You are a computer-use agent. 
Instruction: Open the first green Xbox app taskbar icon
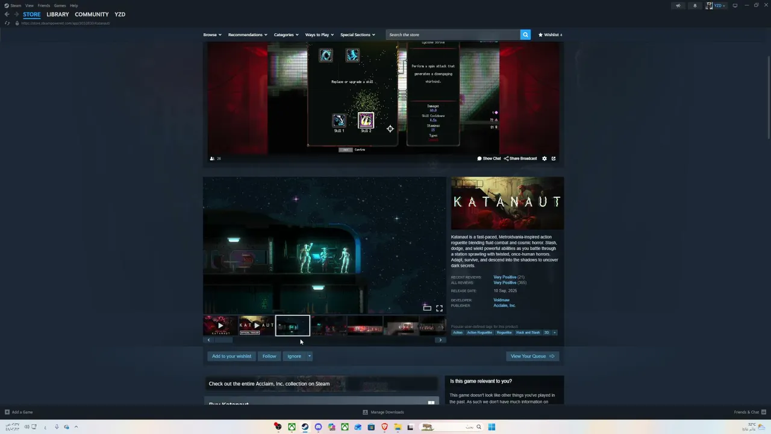[x=292, y=427]
